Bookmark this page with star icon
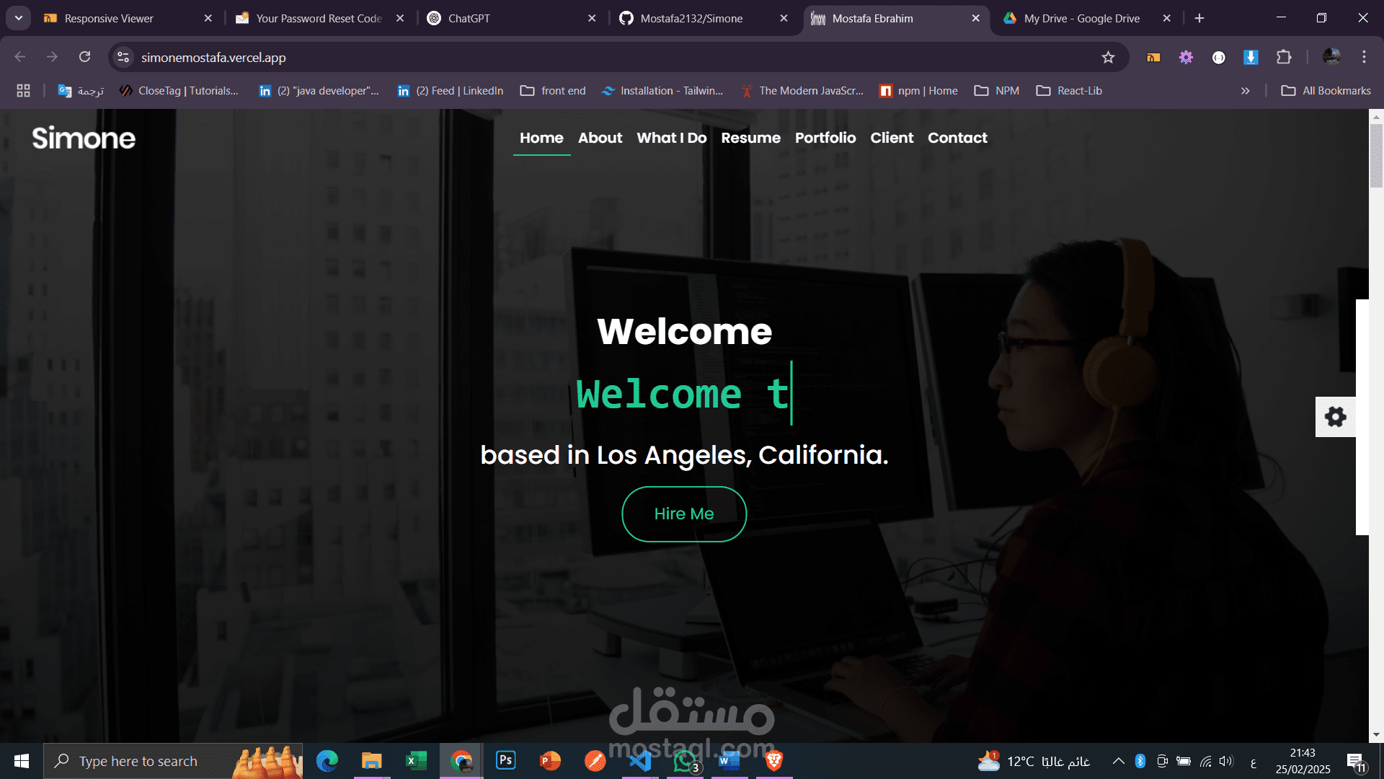The height and width of the screenshot is (779, 1384). (1108, 57)
